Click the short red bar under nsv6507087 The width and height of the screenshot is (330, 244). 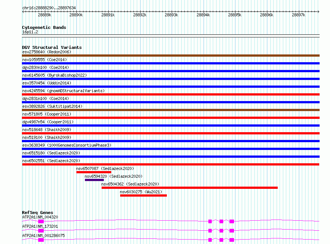[x=94, y=172]
